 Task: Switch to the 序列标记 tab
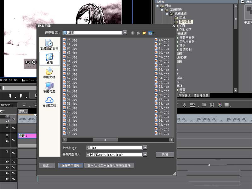point(184,95)
